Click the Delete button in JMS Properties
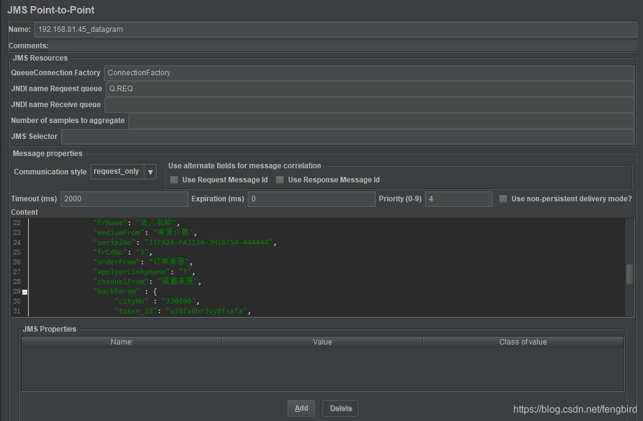This screenshot has width=643, height=421. (x=340, y=408)
